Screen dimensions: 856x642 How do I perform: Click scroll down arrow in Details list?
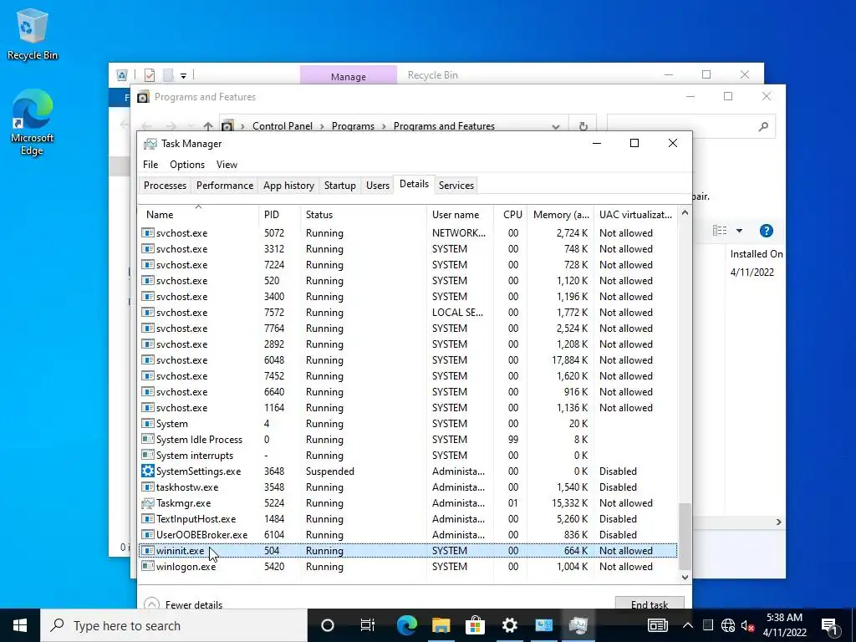coord(685,577)
